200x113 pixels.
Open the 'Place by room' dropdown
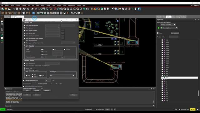(x=52, y=28)
